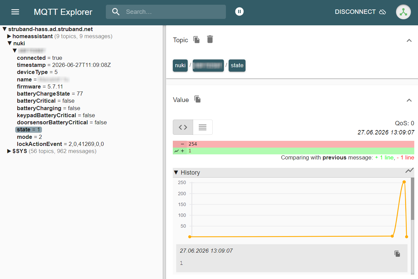Open the hamburger menu
This screenshot has height=279, width=418.
point(15,12)
